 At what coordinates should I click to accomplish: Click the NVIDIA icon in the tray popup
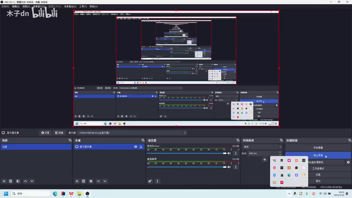[304, 160]
